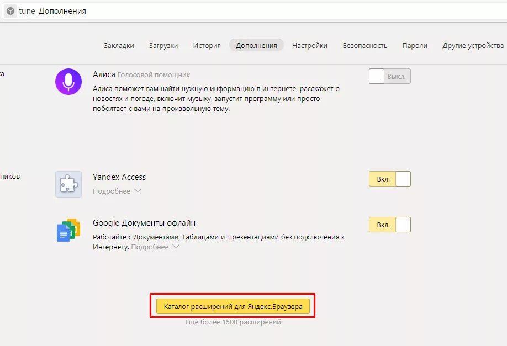Disable the Yandex Access extension toggle

click(389, 179)
